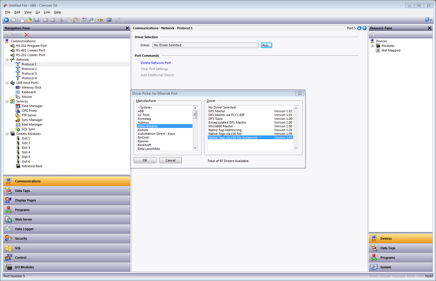The width and height of the screenshot is (436, 281).
Task: Open the System category in Resource Pane
Action: click(401, 267)
